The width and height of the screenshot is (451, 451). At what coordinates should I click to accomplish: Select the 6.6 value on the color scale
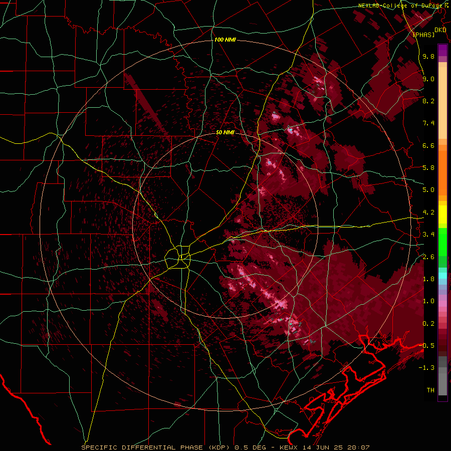click(x=428, y=145)
